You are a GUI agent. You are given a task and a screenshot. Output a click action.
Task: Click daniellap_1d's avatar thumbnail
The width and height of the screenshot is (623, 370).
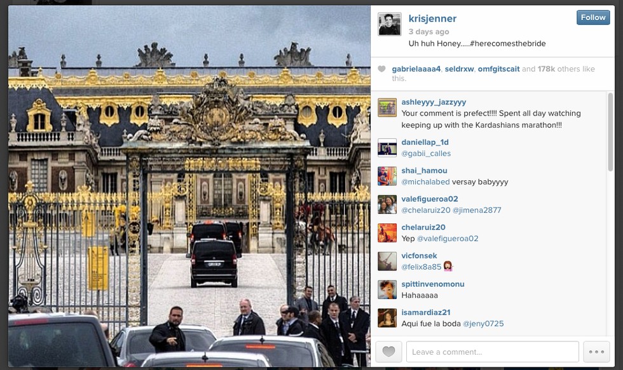click(x=387, y=148)
